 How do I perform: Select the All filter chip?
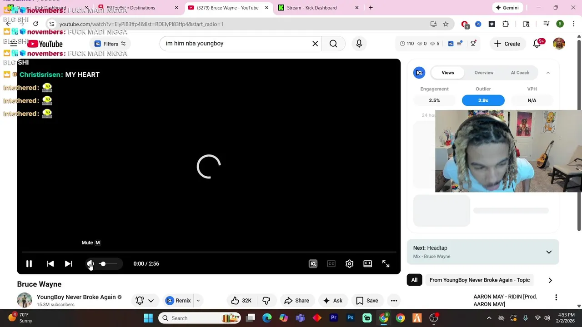point(414,280)
